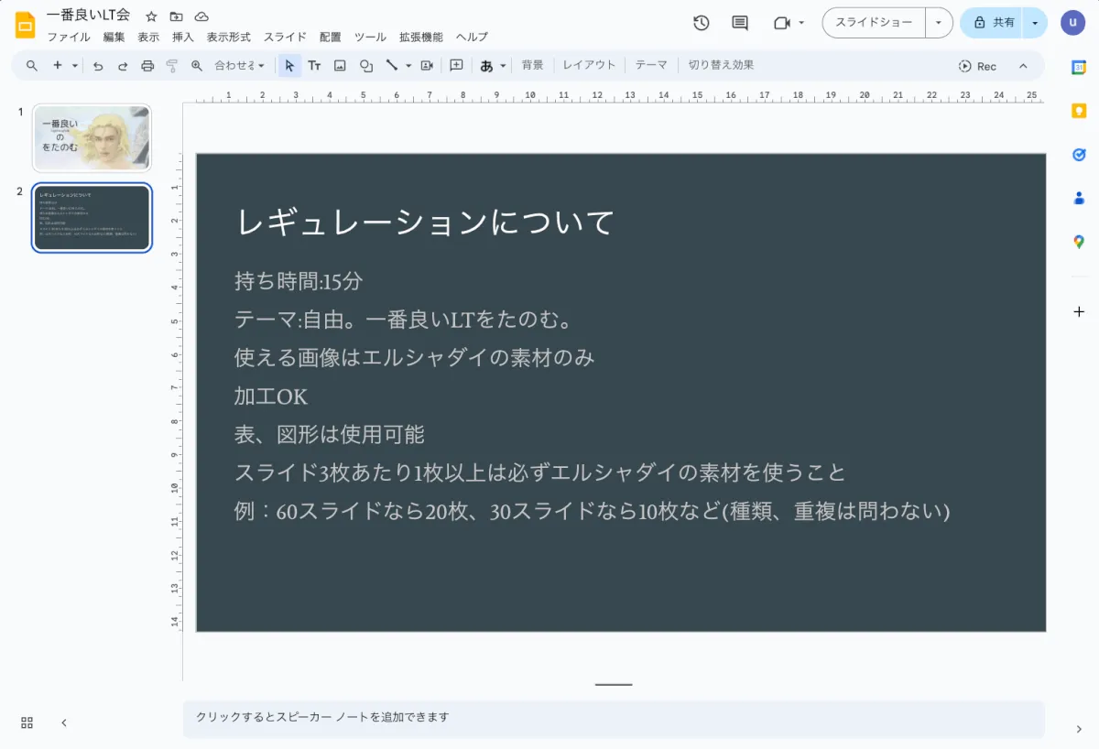Open the 共有 share options arrow
The height and width of the screenshot is (749, 1099).
click(1035, 23)
